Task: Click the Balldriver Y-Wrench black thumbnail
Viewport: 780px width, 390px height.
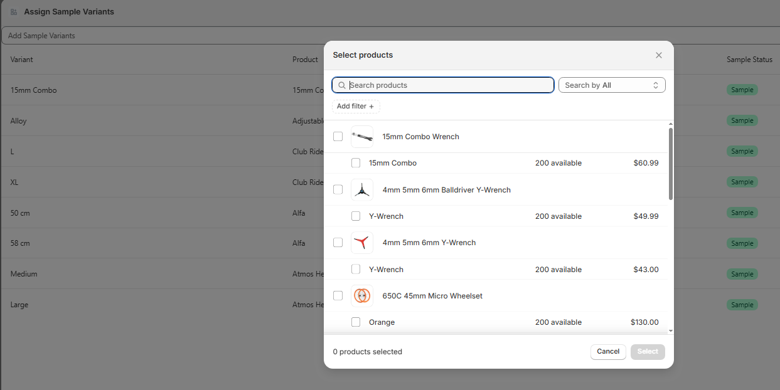Action: [x=362, y=190]
